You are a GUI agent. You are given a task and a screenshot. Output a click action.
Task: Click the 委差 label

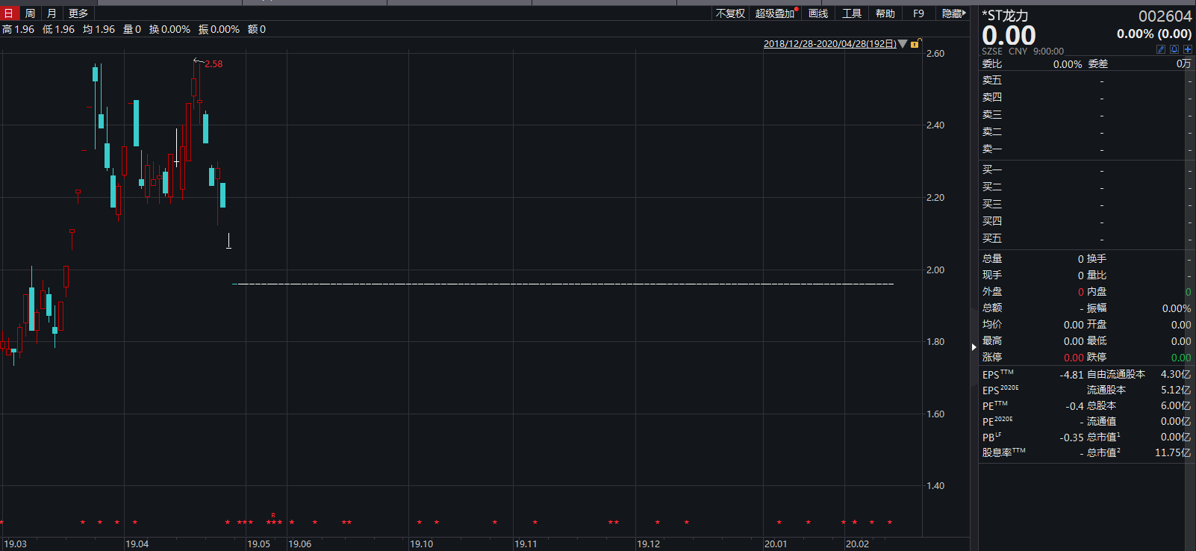[1097, 64]
